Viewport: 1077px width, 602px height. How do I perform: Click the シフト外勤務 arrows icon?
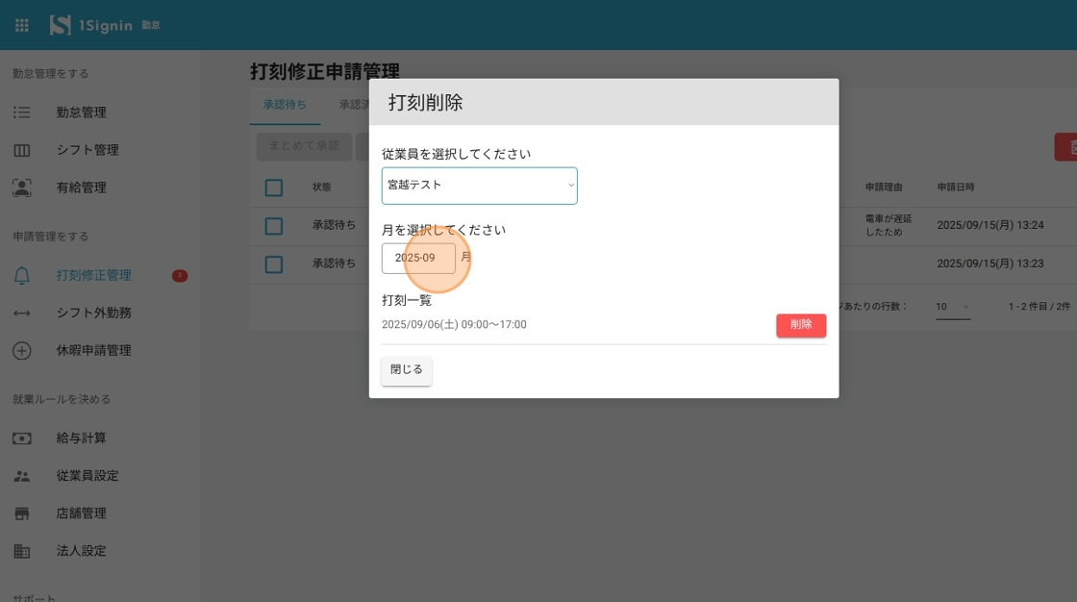22,314
